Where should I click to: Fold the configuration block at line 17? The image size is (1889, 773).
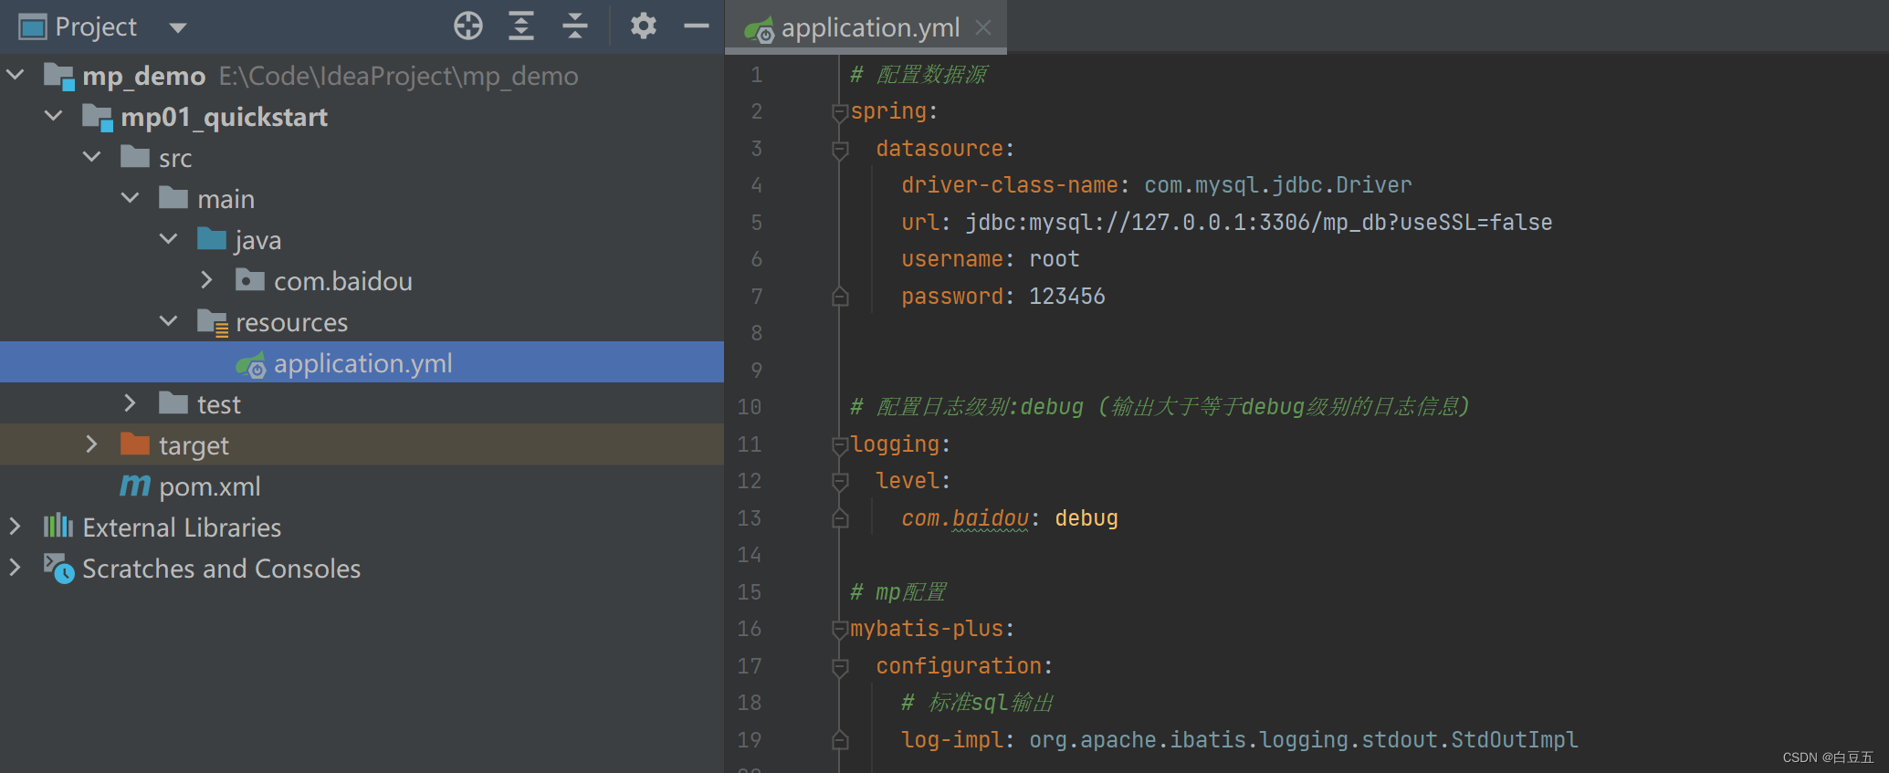840,666
